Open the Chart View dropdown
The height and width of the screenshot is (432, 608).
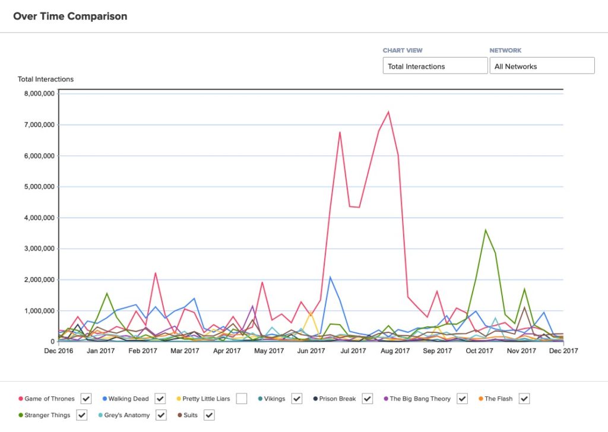[x=435, y=66]
